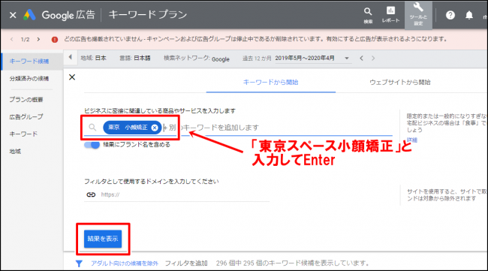Click the region setting 地域: 日本
Viewport: 488px width, 271px height.
point(93,58)
